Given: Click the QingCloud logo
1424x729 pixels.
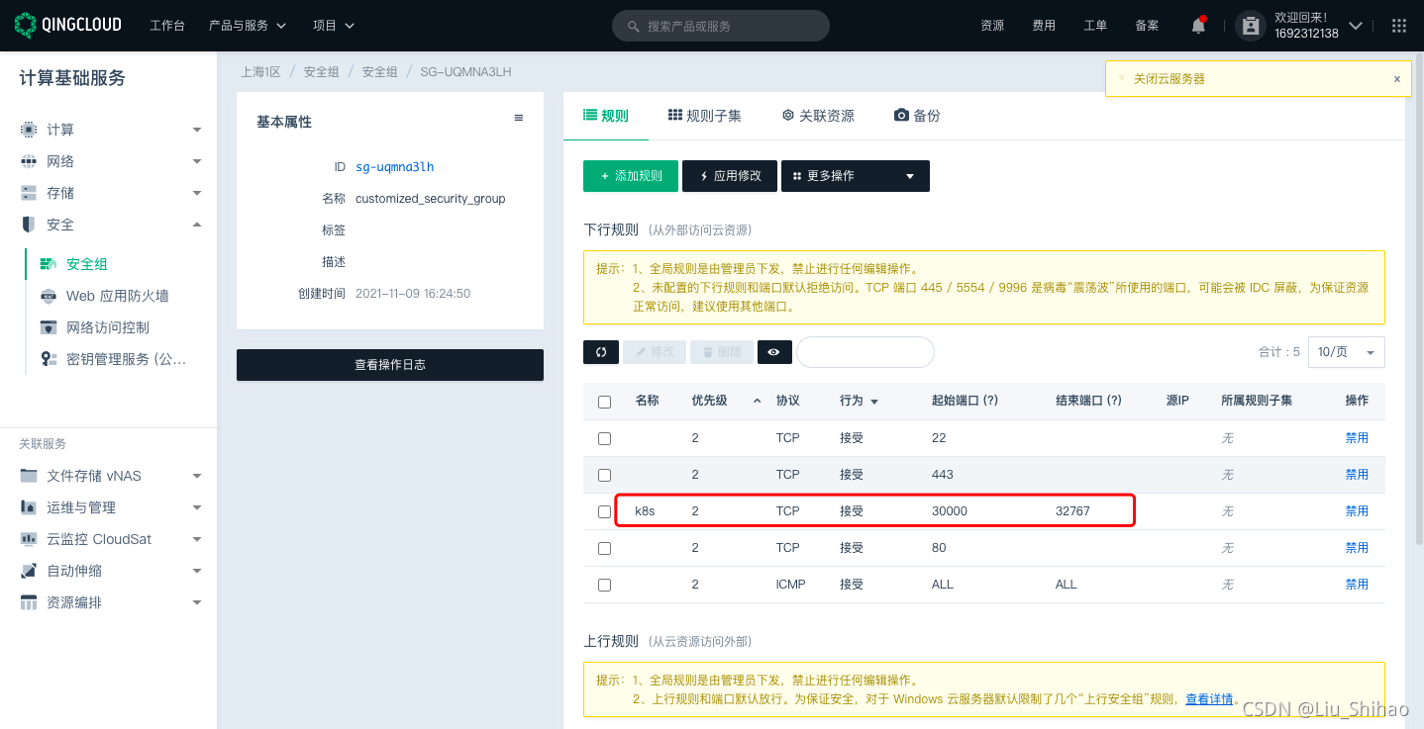Looking at the screenshot, I should [x=68, y=25].
